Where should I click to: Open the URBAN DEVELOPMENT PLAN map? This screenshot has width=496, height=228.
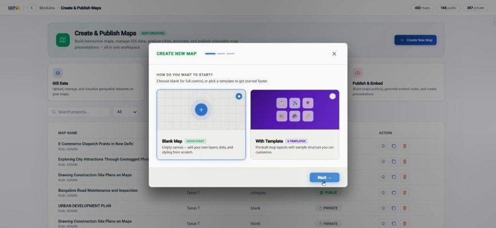[84, 206]
